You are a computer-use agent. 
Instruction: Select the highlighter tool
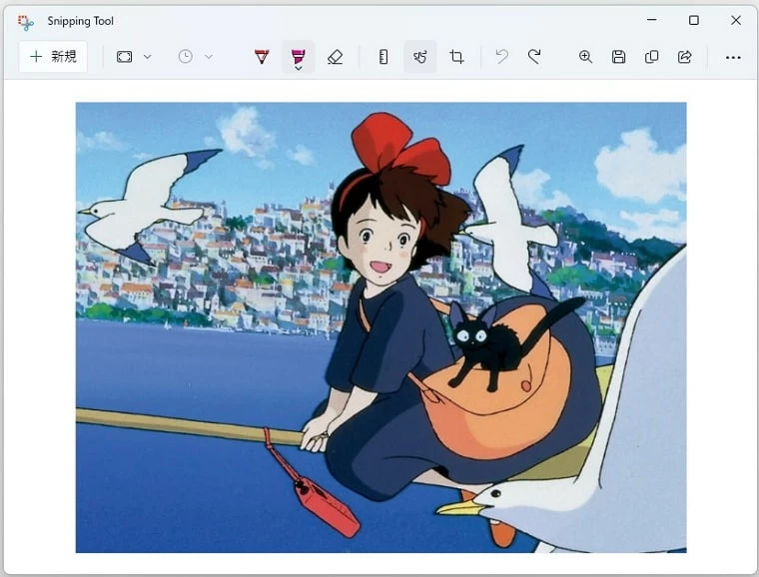(299, 56)
